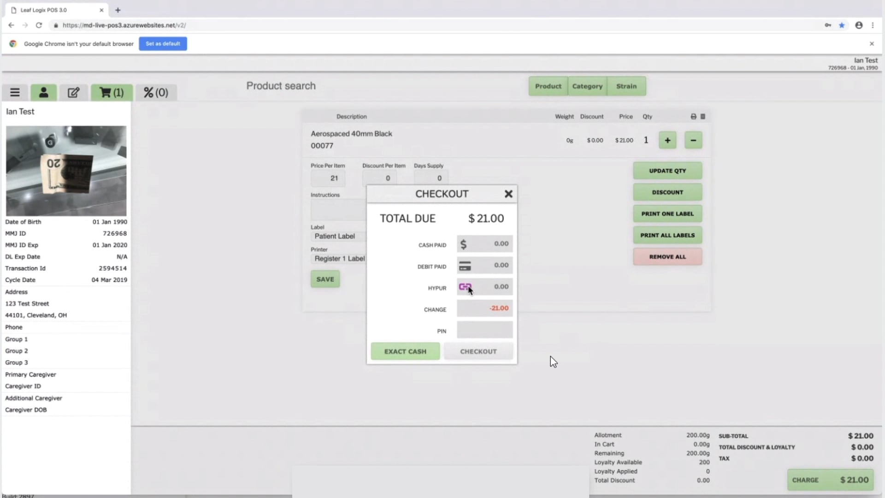Open the shopping cart (1) tab
The width and height of the screenshot is (885, 498).
112,93
